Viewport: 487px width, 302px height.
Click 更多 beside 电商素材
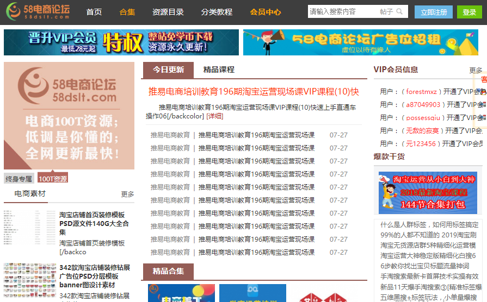(127, 194)
